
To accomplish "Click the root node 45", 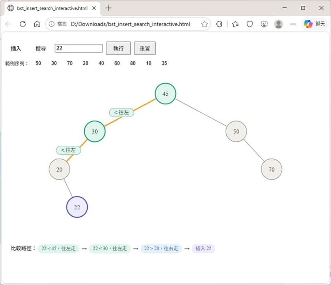I will pos(165,94).
